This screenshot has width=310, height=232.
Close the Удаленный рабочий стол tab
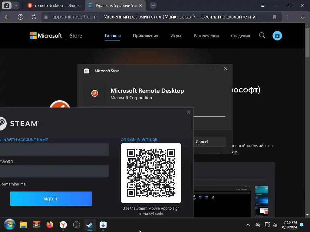pyautogui.click(x=140, y=5)
